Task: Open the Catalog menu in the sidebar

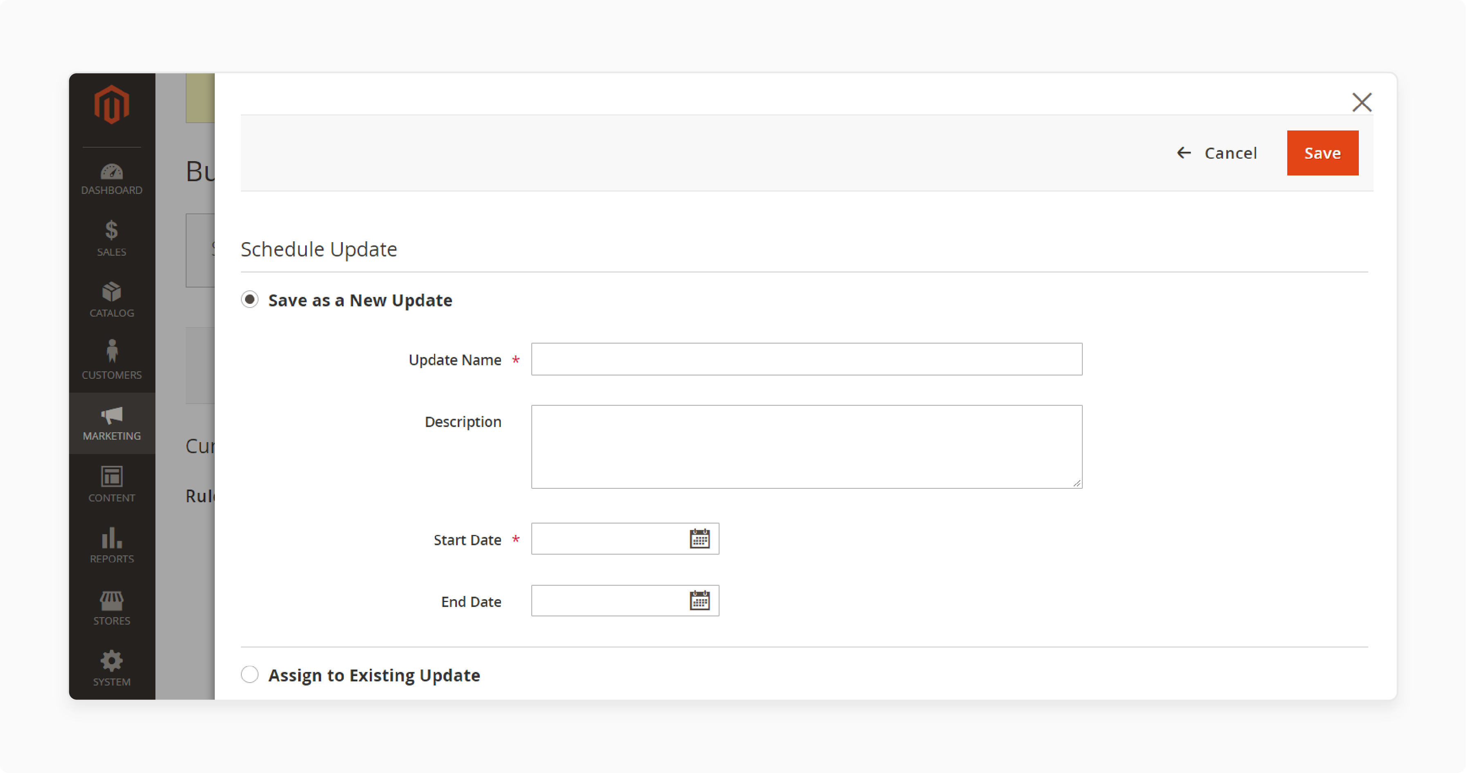Action: [x=112, y=301]
